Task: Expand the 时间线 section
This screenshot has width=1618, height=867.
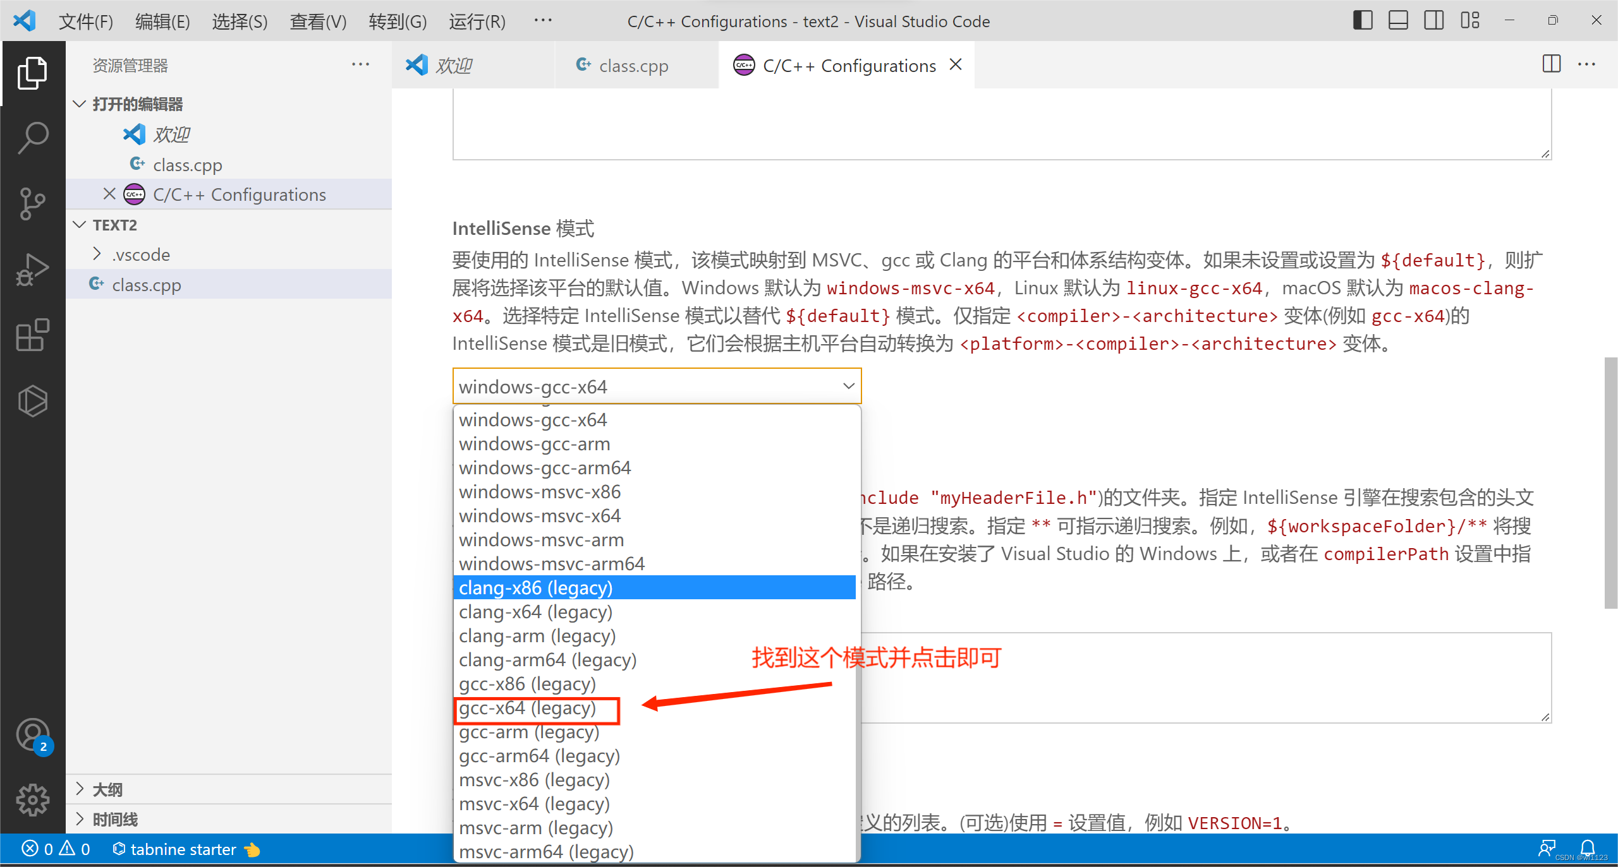Action: coord(229,819)
